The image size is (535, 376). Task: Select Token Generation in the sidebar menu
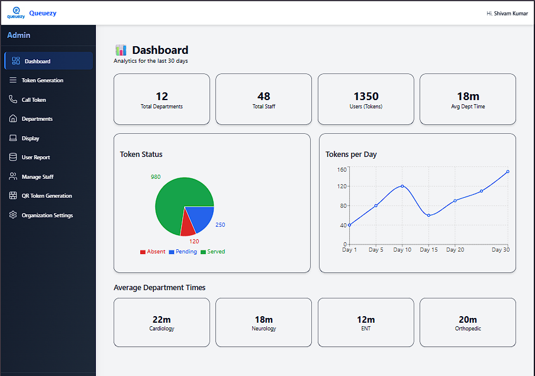43,80
